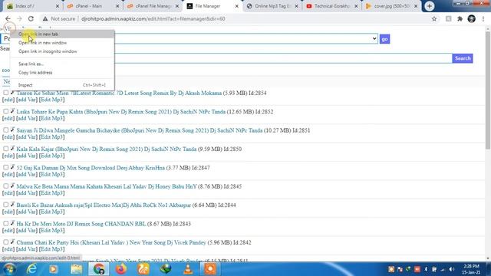Bookmark this page with the star icon
The image size is (491, 276).
tap(434, 18)
